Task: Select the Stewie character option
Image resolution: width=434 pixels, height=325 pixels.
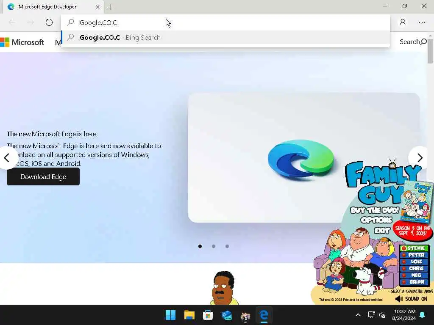Action: click(414, 248)
